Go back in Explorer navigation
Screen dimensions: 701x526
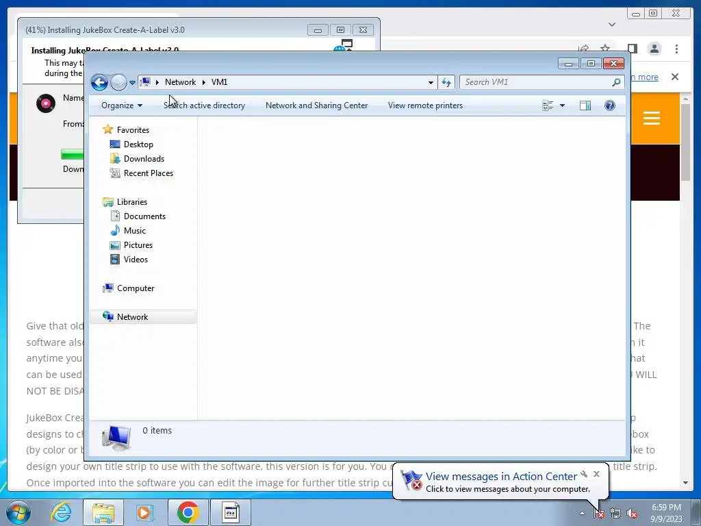[x=99, y=82]
